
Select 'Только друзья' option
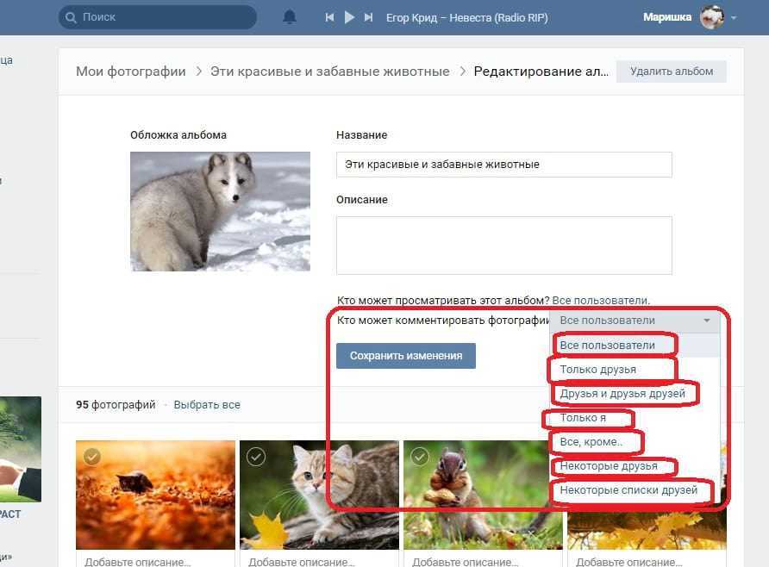pos(598,370)
